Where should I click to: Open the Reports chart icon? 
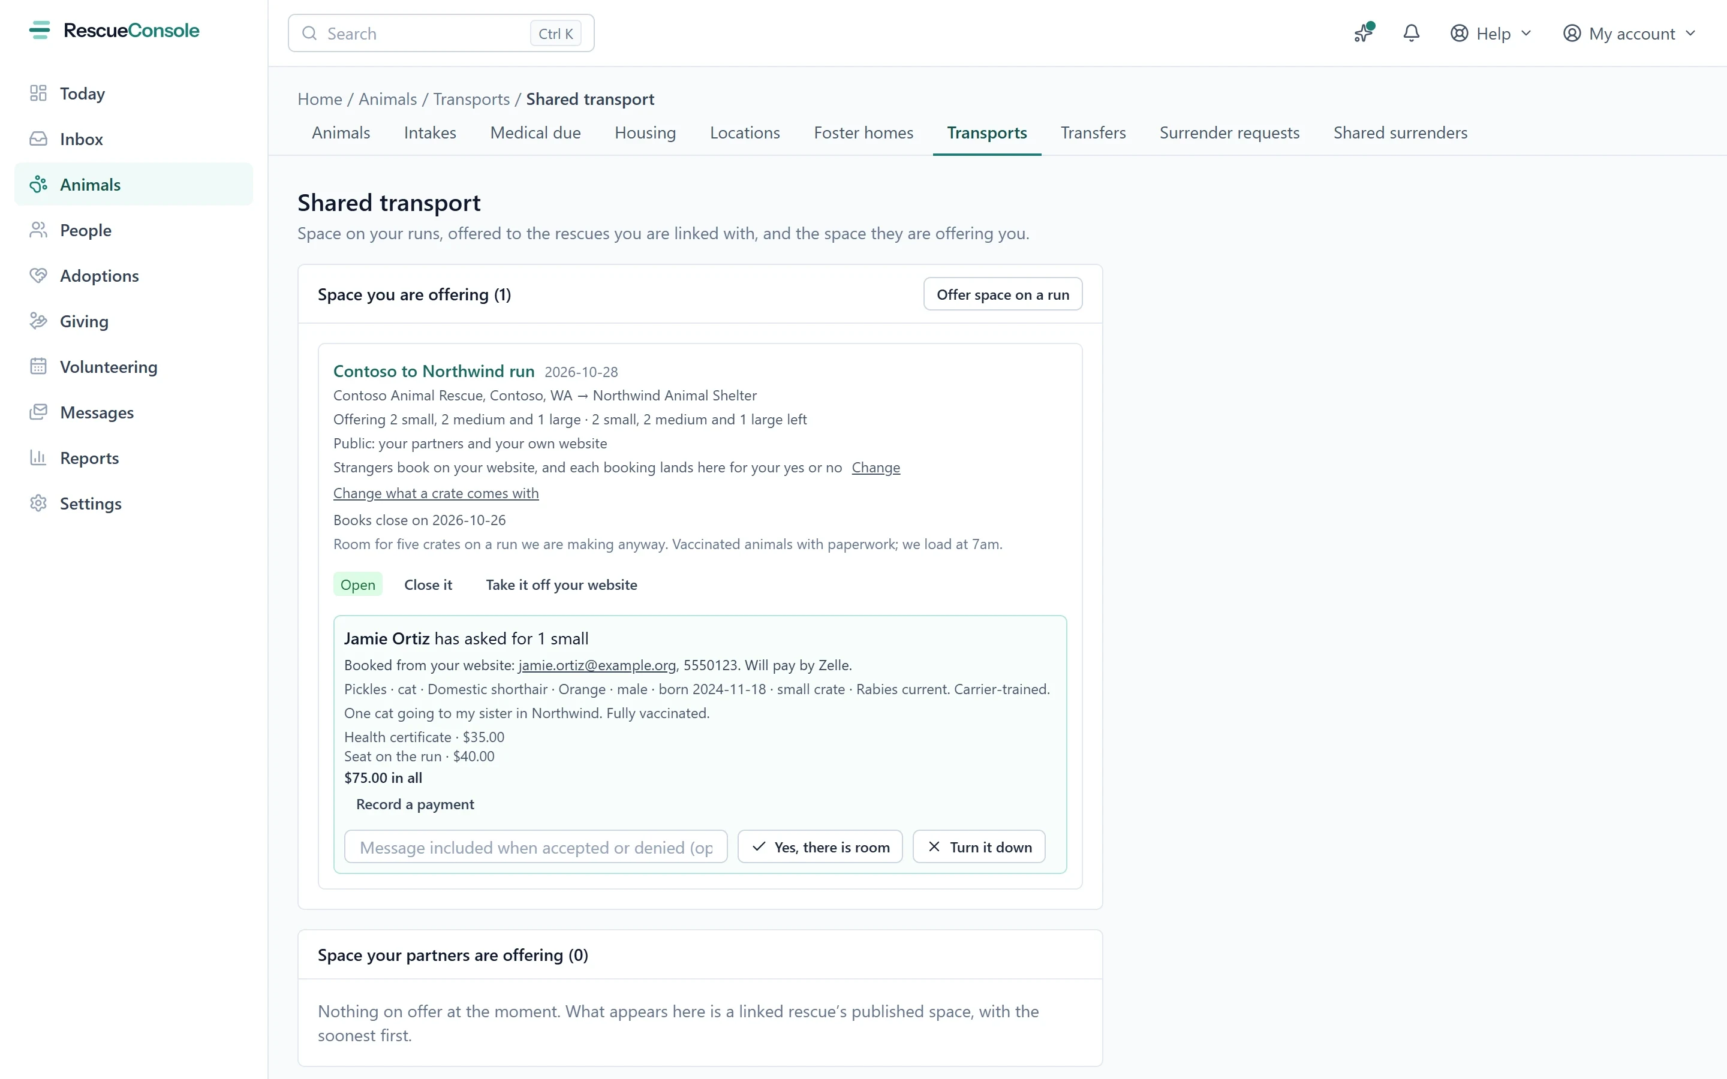click(x=38, y=458)
